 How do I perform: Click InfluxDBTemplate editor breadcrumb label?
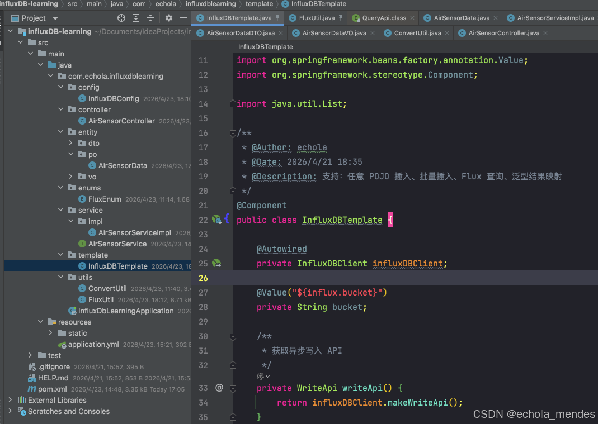coord(266,47)
